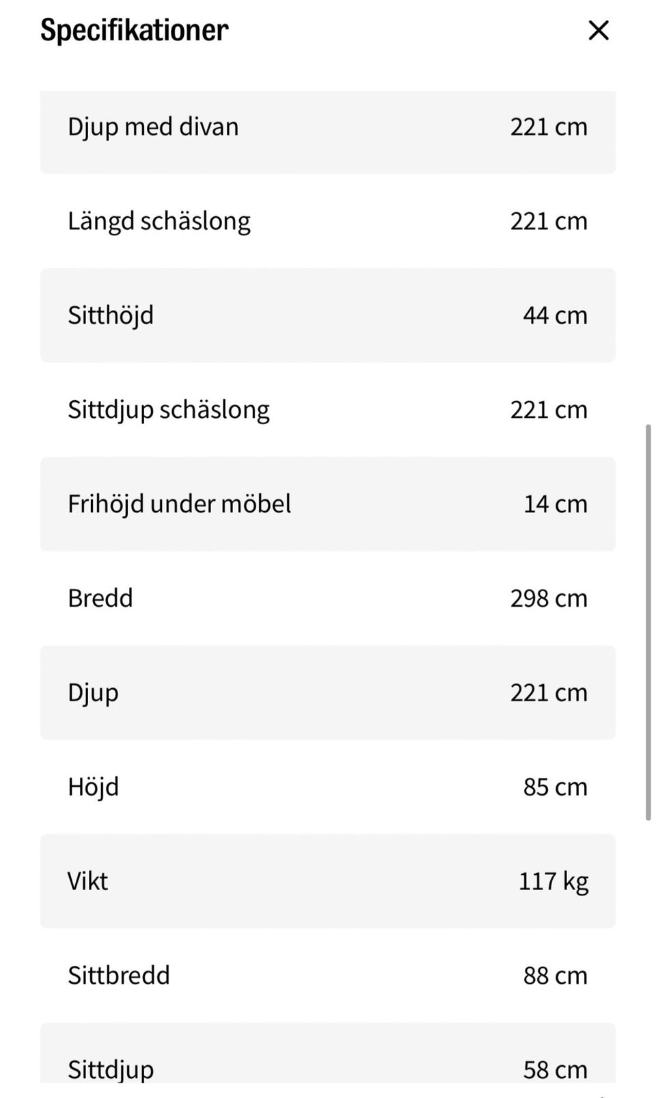Image resolution: width=656 pixels, height=1098 pixels.
Task: Click the Specifikationer heading
Action: pyautogui.click(x=134, y=30)
